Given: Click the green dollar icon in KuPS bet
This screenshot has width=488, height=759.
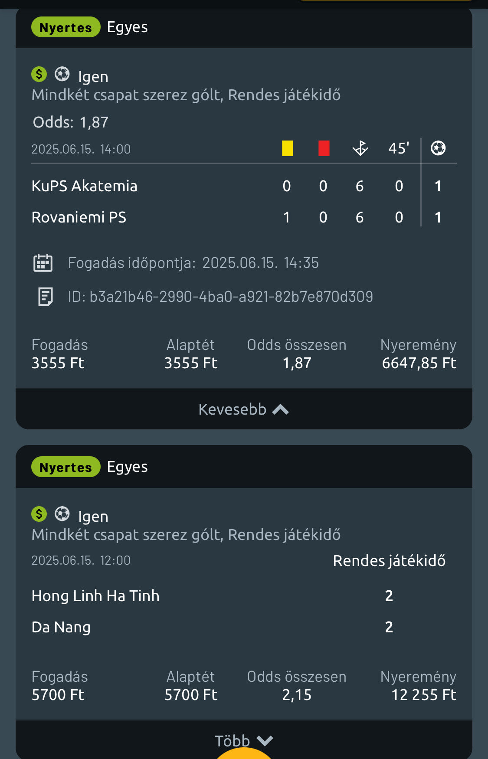Looking at the screenshot, I should coord(39,74).
